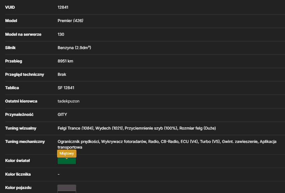Click the Rozmiar felg (Duże) entry
Screen dimensions: 285x193
pyautogui.click(x=198, y=128)
